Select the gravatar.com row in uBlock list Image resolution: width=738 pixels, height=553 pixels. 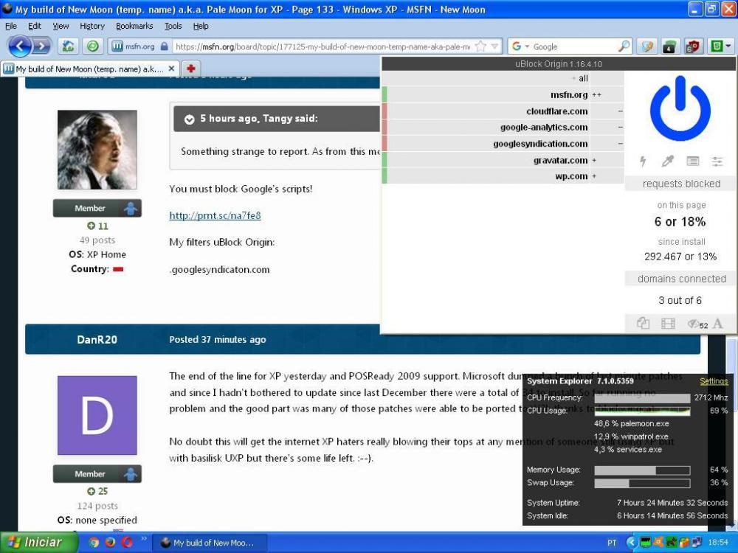pos(503,160)
